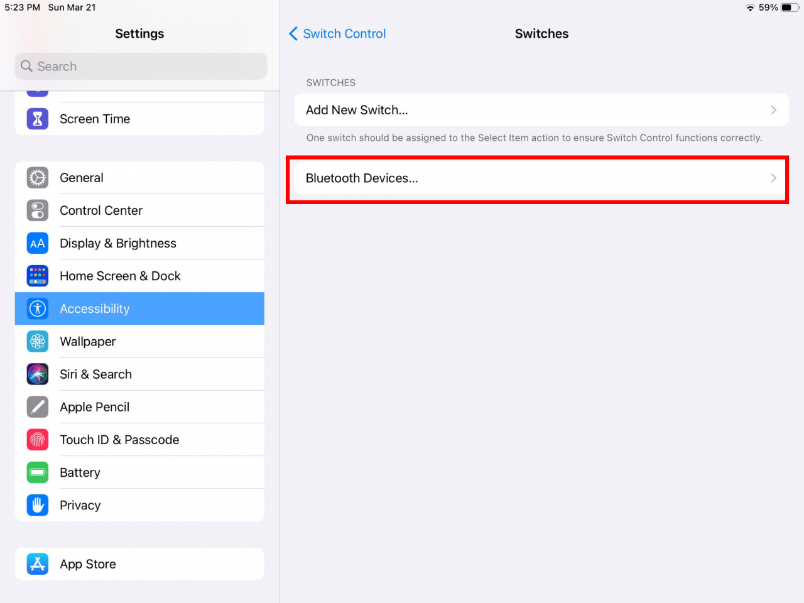Click the Search settings field

pyautogui.click(x=139, y=66)
